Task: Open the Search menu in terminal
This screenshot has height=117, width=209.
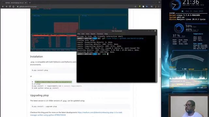Action: 93,34
